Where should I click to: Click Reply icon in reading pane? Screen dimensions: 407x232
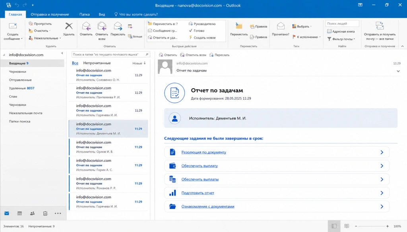tap(161, 55)
